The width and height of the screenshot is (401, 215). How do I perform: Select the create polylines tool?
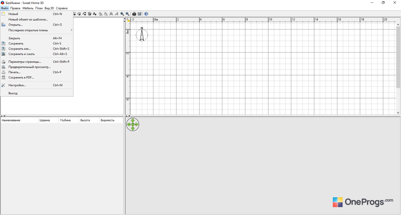coord(84,14)
